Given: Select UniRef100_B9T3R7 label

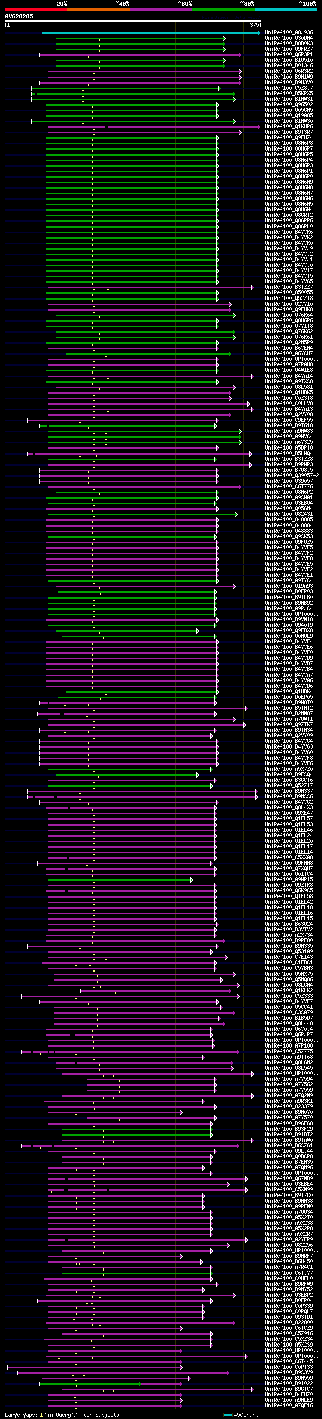Looking at the screenshot, I should (289, 132).
